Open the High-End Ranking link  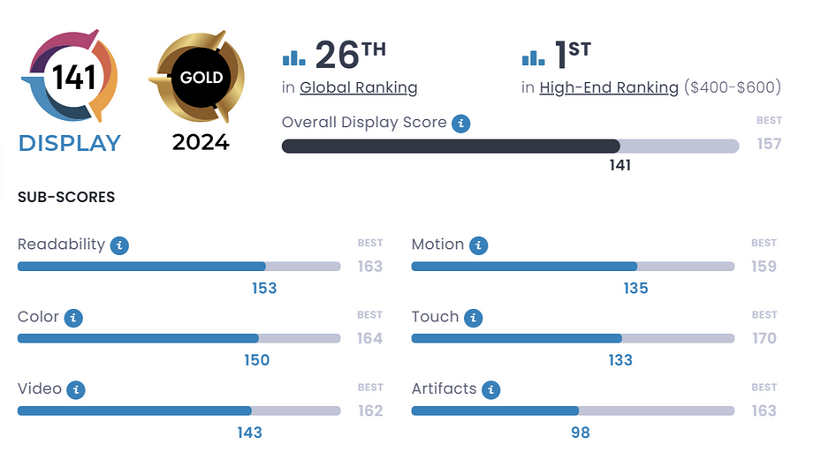click(609, 87)
